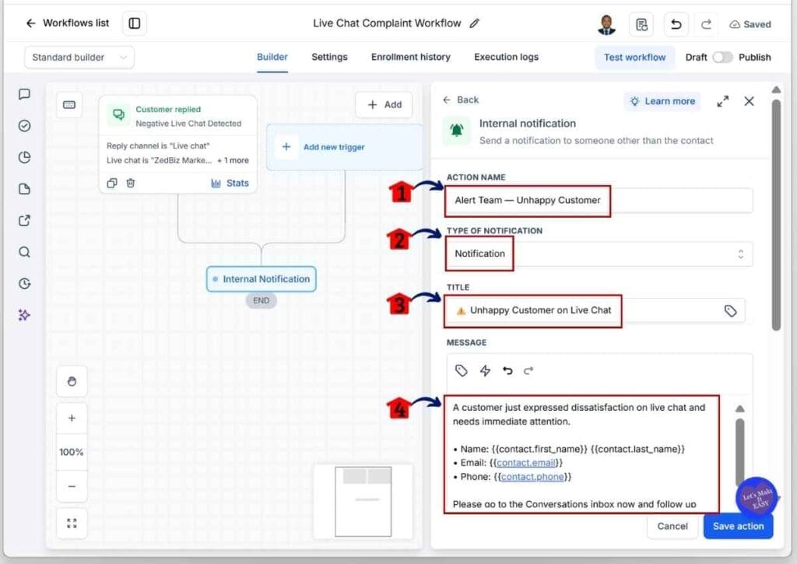Toggle the Draft/Publish switch
This screenshot has height=564, width=797.
click(x=722, y=58)
